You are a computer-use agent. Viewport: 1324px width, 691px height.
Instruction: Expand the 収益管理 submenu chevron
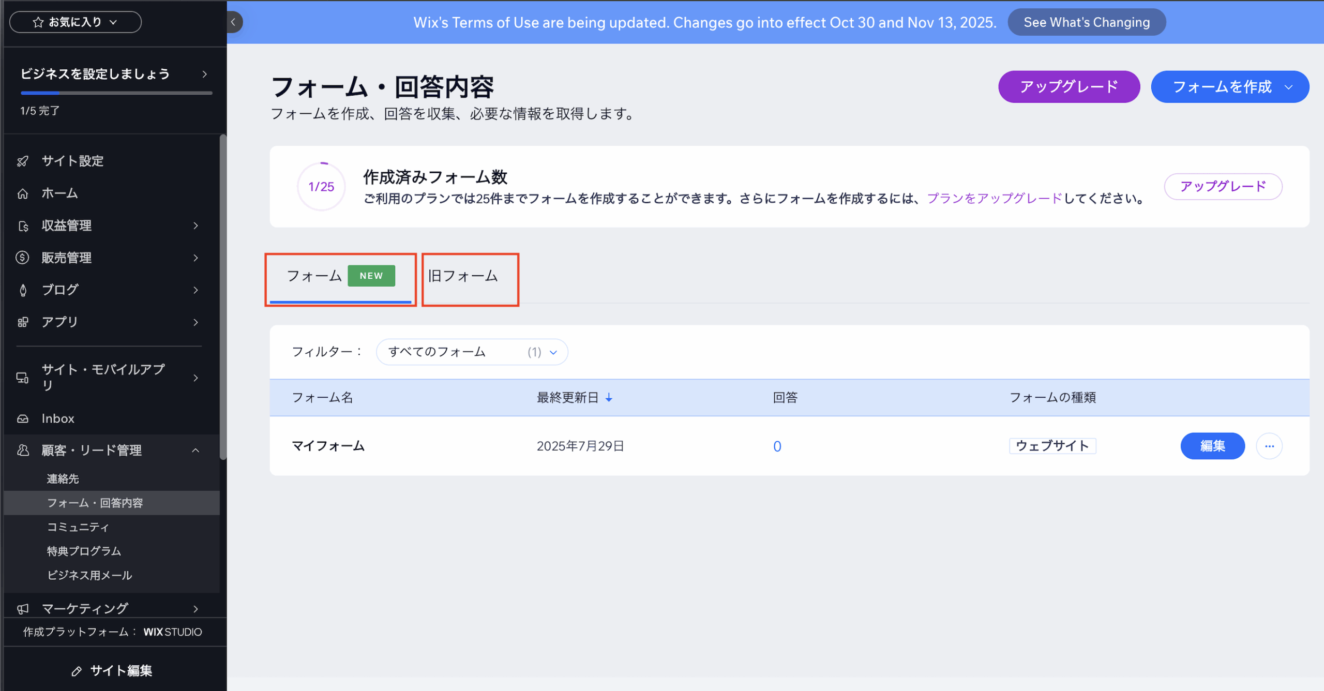(x=195, y=226)
